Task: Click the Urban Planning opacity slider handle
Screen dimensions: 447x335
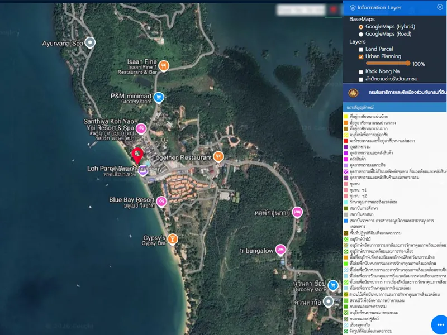Action: coord(408,64)
